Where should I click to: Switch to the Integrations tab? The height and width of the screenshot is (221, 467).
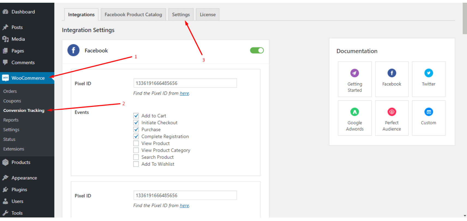point(81,14)
